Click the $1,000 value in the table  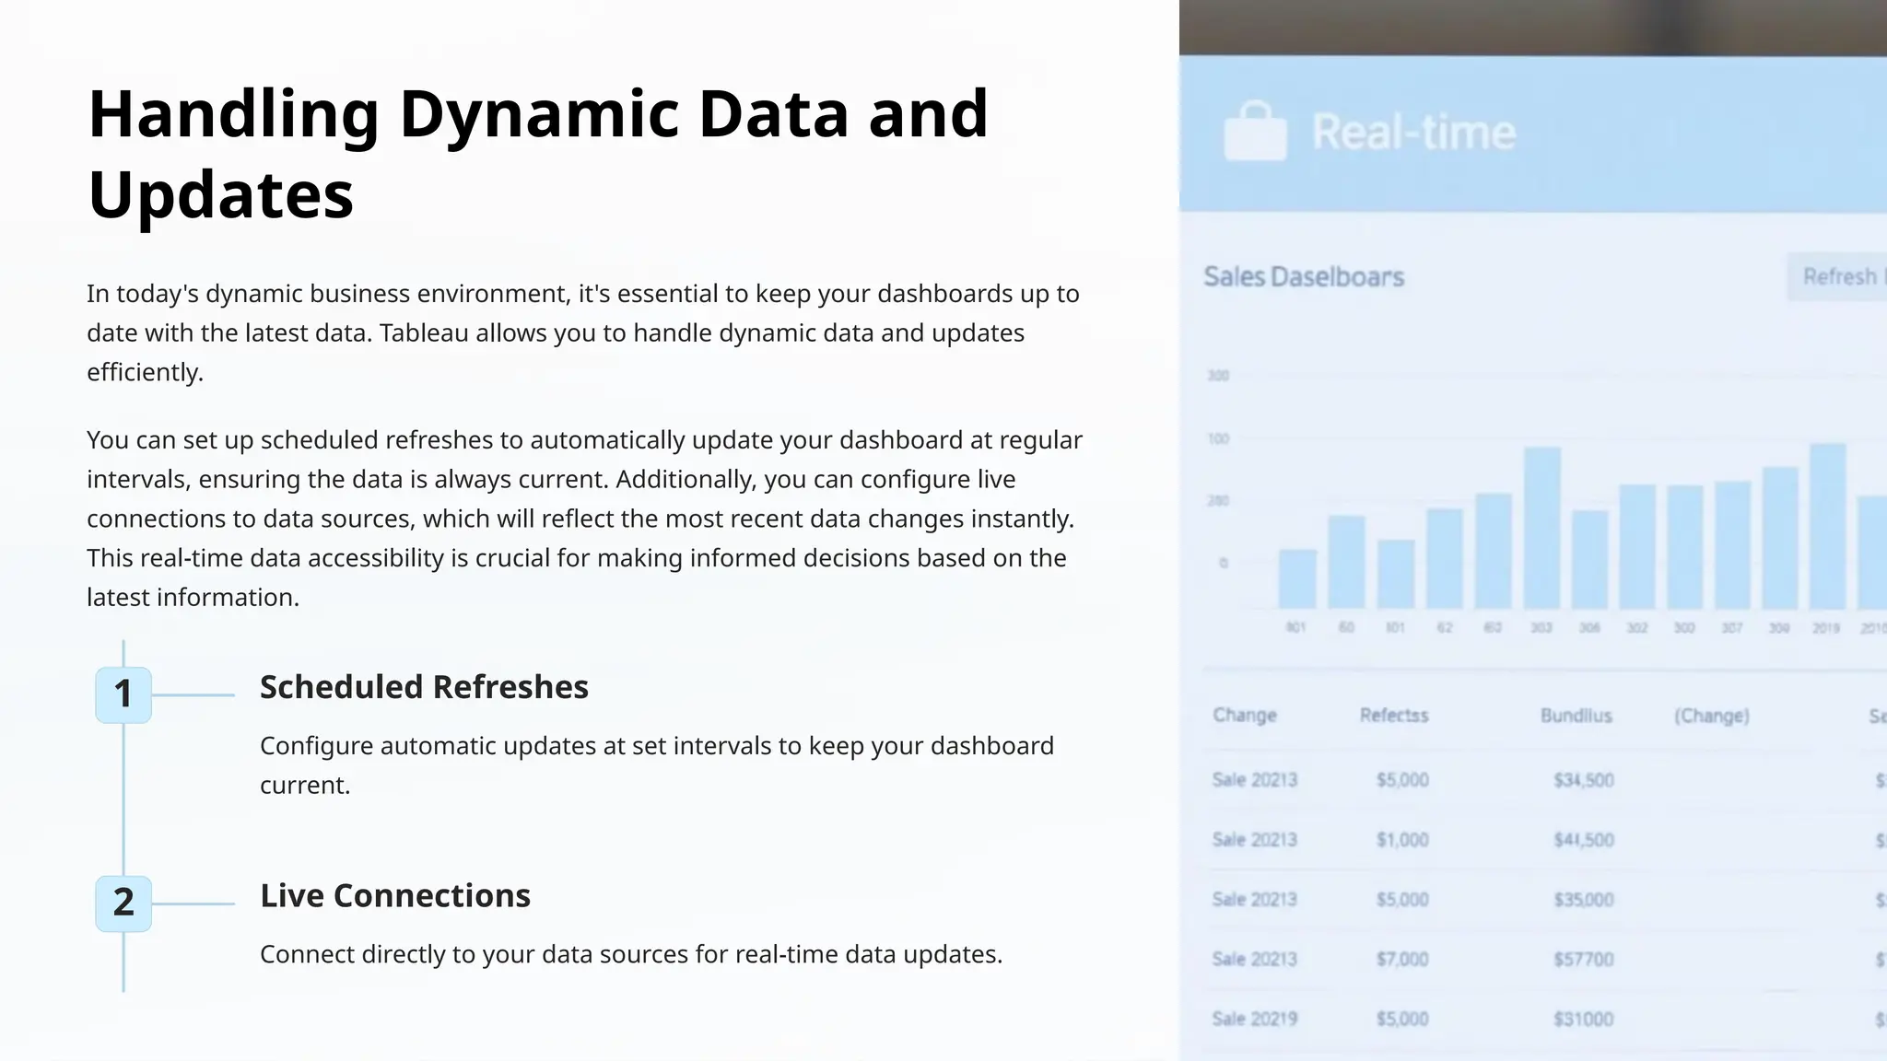(x=1402, y=840)
